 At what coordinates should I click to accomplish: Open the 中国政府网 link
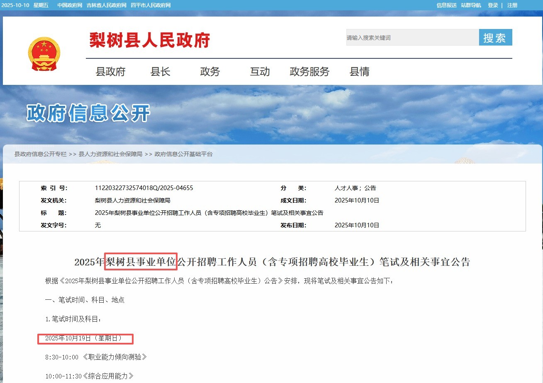pos(70,5)
